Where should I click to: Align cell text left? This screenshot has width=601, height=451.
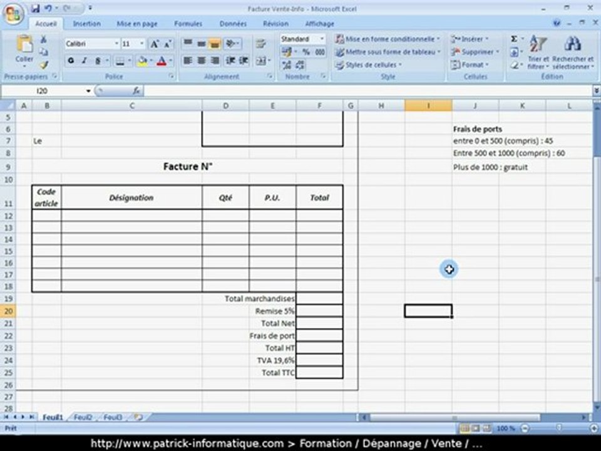coord(188,61)
